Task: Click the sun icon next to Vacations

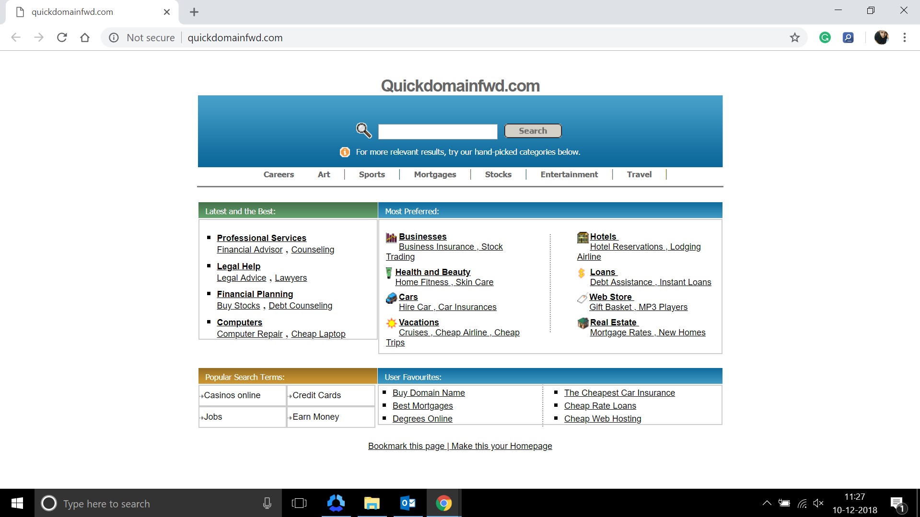Action: point(391,323)
